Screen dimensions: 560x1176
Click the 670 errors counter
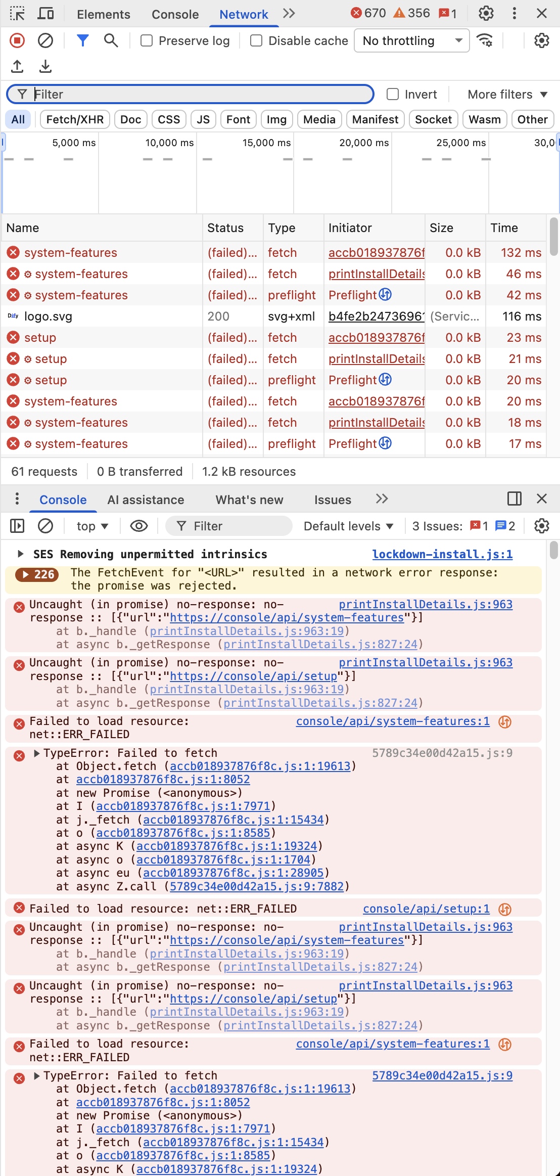point(368,14)
